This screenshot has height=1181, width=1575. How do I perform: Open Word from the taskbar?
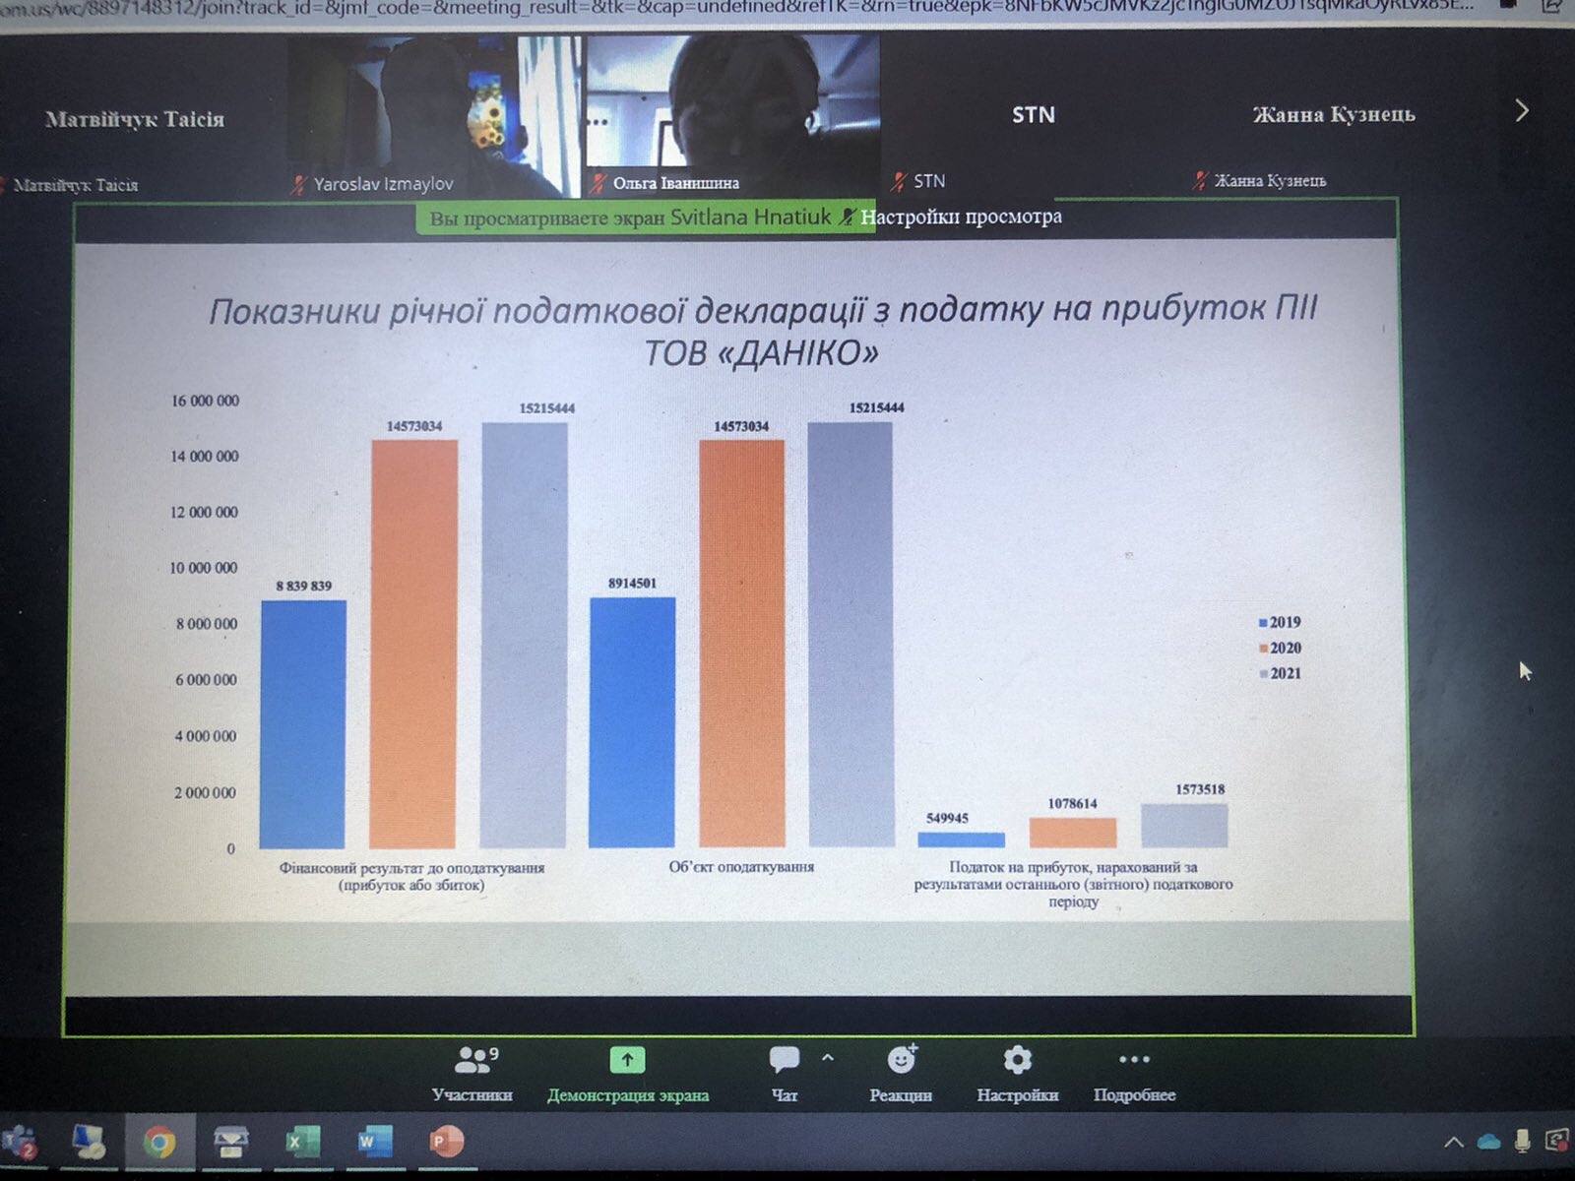coord(374,1142)
